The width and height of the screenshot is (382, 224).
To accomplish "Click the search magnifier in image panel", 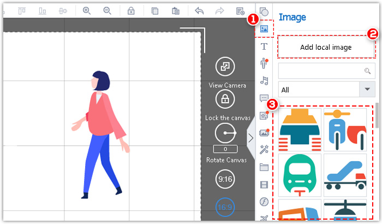I will pyautogui.click(x=367, y=71).
